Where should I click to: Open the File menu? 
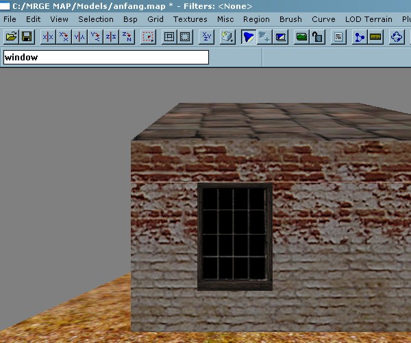(10, 19)
